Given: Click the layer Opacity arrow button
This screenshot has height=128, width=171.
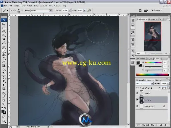Looking at the screenshot, I should click(x=168, y=83).
